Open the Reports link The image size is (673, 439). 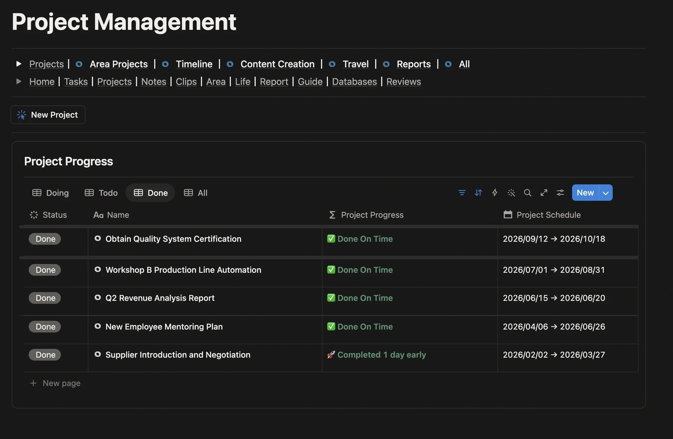click(x=413, y=64)
